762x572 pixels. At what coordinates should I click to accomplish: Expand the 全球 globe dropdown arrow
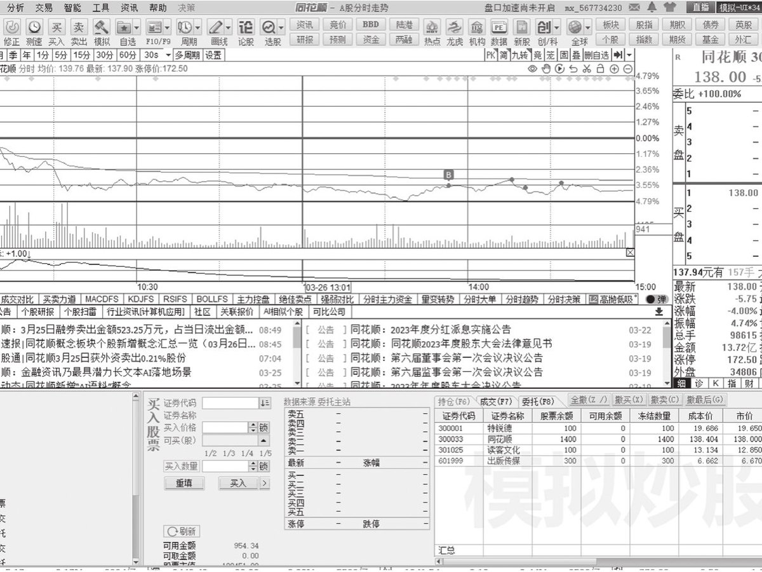tap(588, 28)
